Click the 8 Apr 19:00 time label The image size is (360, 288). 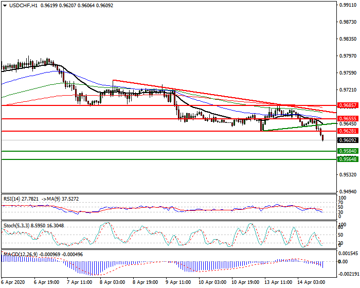tap(146, 282)
